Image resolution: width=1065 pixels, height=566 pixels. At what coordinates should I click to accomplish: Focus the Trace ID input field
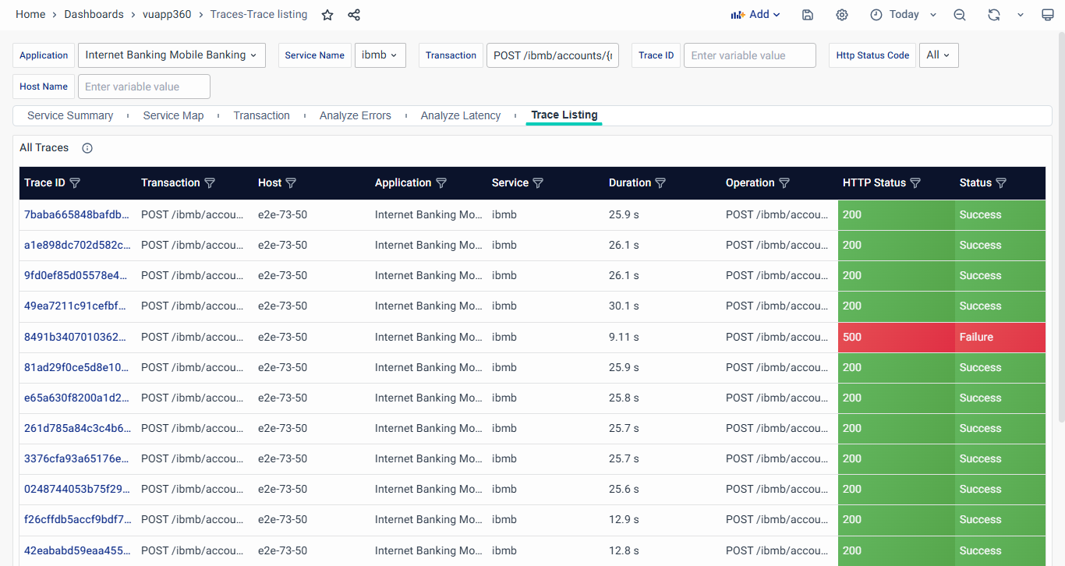(x=749, y=55)
